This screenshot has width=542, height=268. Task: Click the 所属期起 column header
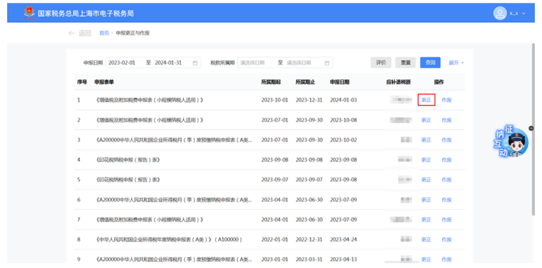(271, 82)
